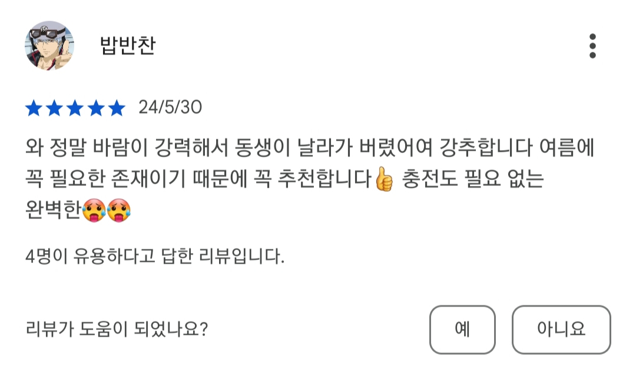Click the second hot-face emoji
The image size is (636, 373).
pos(119,211)
